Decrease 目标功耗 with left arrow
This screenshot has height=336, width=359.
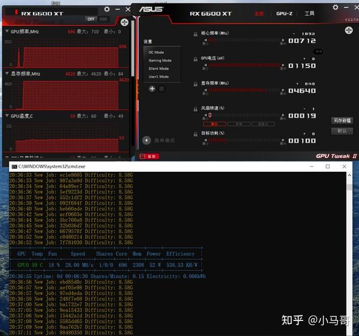pyautogui.click(x=205, y=140)
